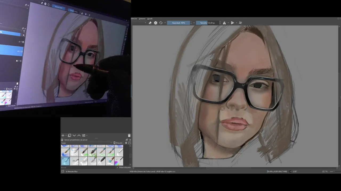Screen dimensions: 341x191
Task: Click the storage resources icon in presets
Action: (130, 143)
